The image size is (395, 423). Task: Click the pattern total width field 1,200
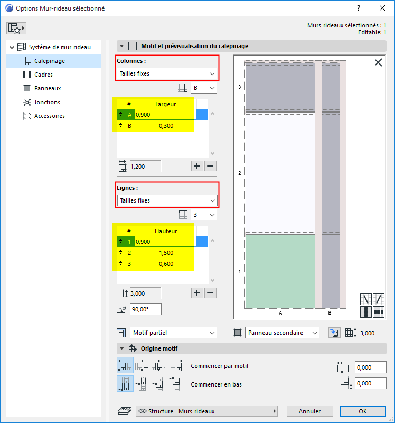click(x=146, y=167)
